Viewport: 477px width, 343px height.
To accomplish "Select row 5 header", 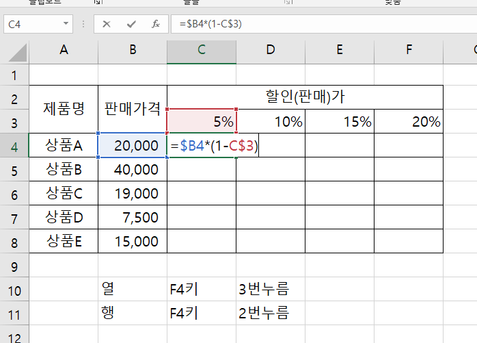I will click(14, 170).
